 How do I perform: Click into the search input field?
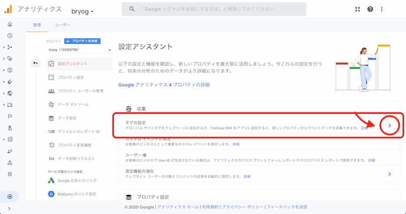point(214,9)
